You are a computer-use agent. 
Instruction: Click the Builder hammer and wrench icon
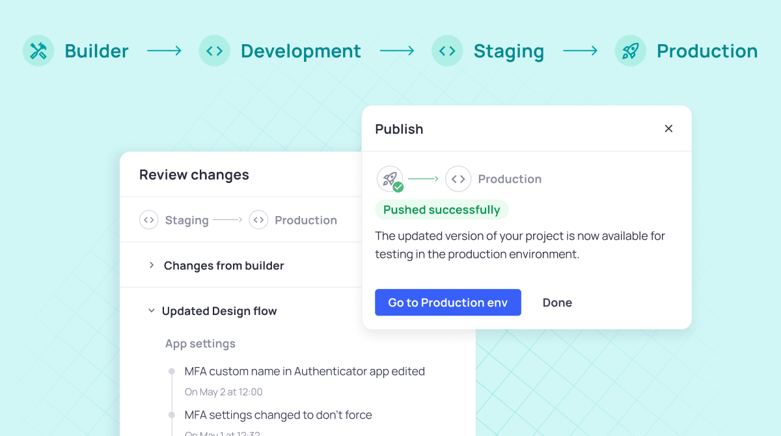[x=38, y=51]
